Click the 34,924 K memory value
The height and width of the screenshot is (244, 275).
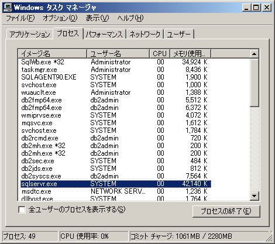point(194,62)
